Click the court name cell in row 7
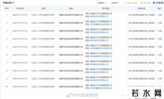 [x=142, y=63]
